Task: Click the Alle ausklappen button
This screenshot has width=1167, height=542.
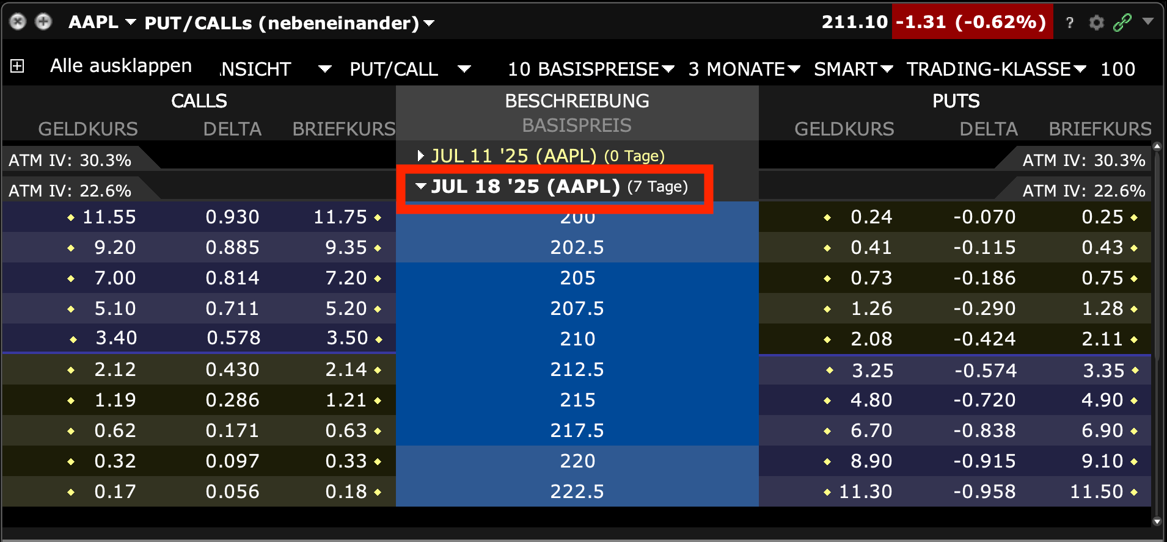Action: click(x=120, y=65)
